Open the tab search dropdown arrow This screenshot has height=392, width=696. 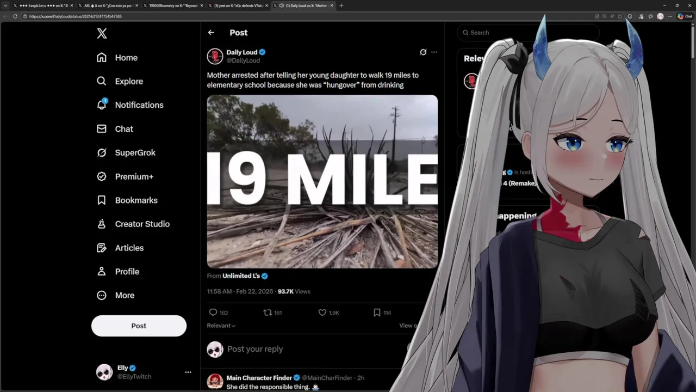5,5
